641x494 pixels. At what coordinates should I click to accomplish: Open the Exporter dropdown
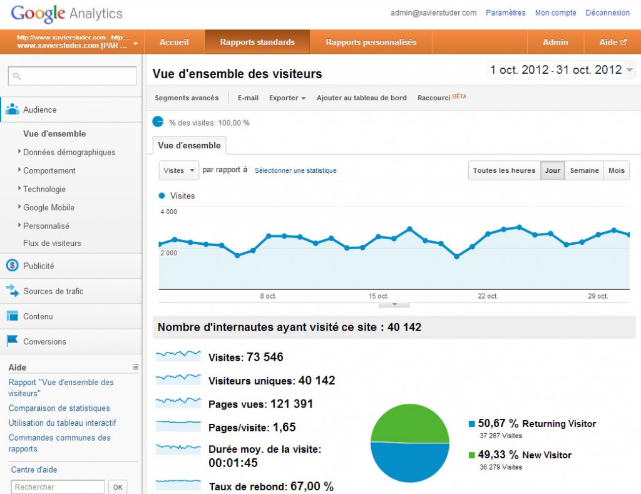[287, 98]
